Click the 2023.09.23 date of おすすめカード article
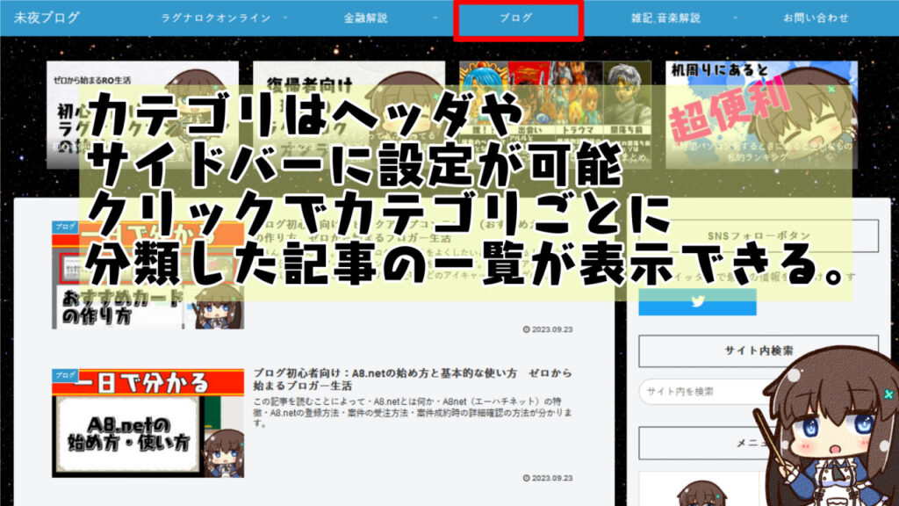 click(548, 329)
